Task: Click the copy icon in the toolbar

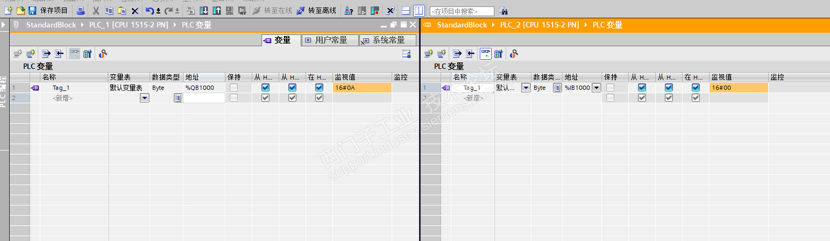Action: tap(109, 10)
